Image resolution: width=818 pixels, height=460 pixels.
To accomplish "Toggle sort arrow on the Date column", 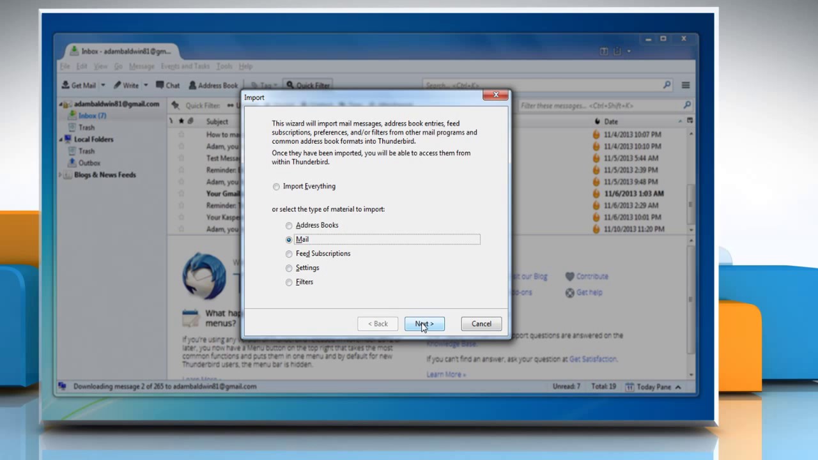I will [x=681, y=121].
